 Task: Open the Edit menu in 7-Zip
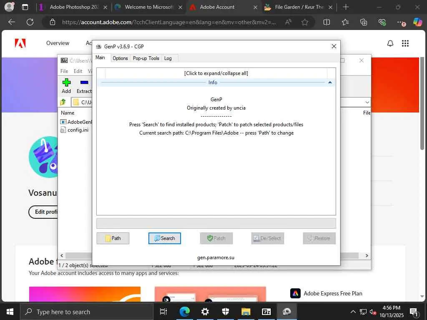pos(78,71)
